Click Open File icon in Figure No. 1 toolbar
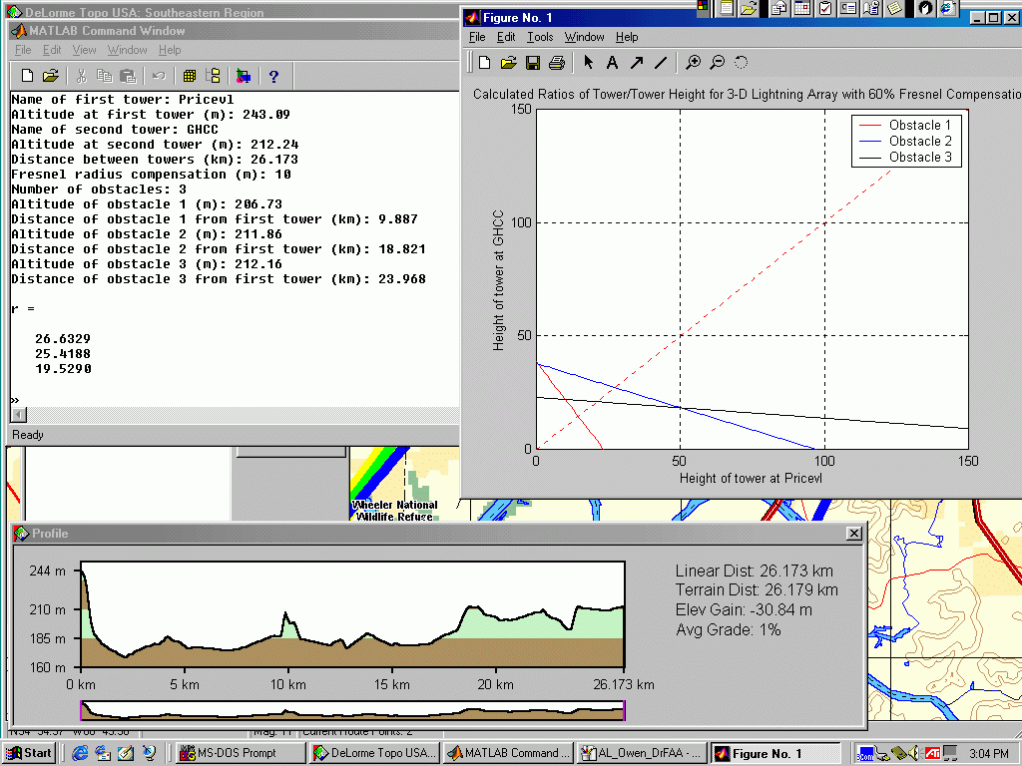The height and width of the screenshot is (766, 1022). [508, 63]
